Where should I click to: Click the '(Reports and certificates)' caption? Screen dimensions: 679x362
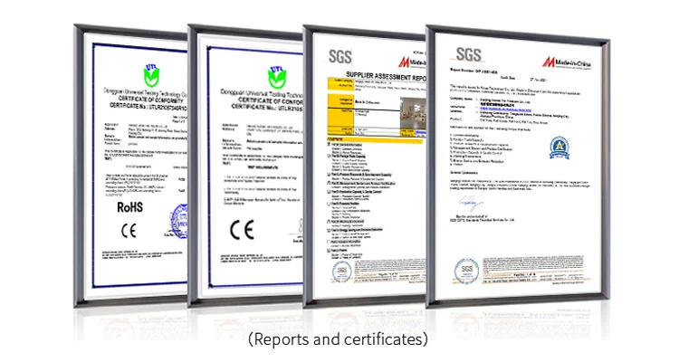[x=338, y=339]
